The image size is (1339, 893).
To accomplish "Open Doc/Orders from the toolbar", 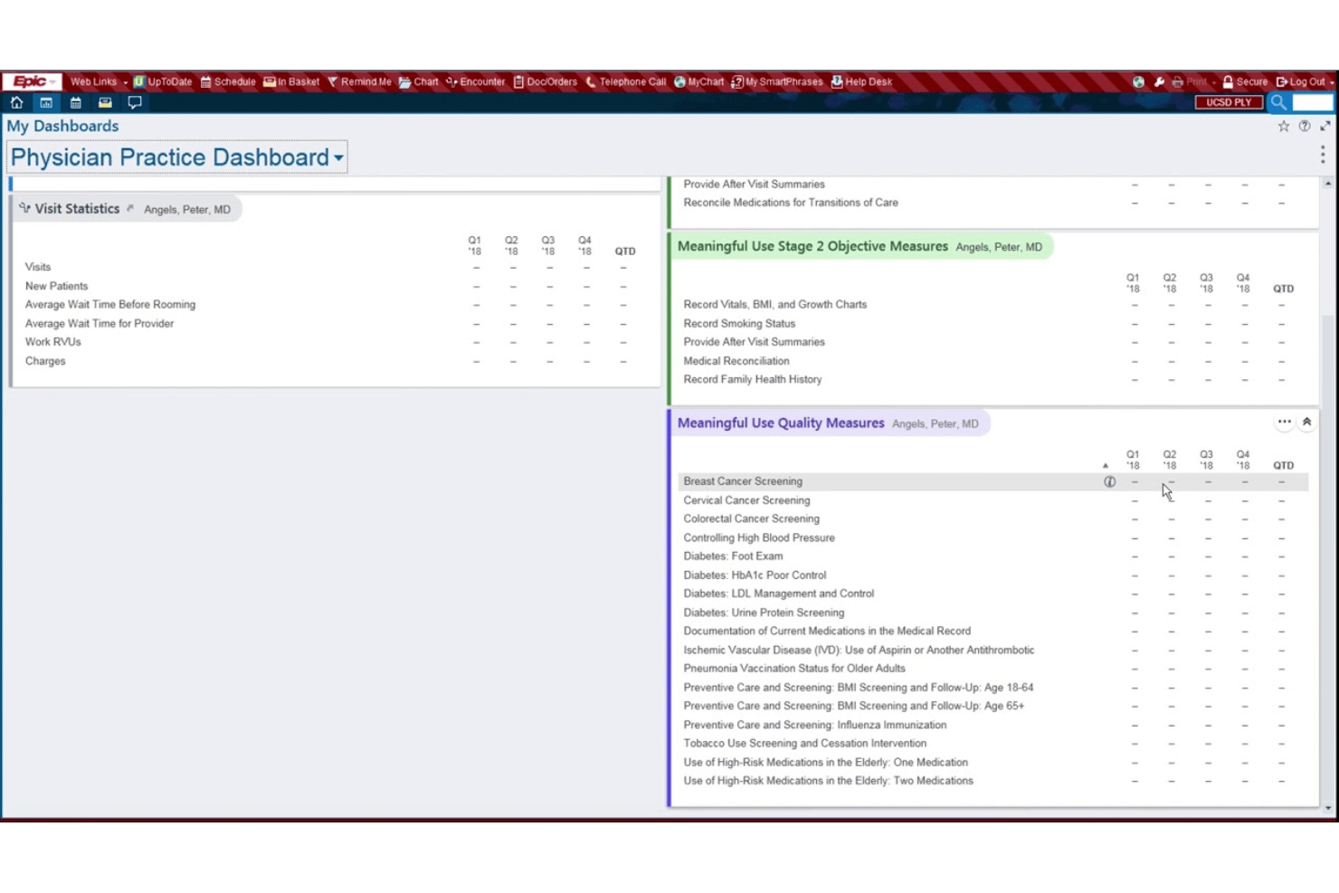I will [545, 81].
